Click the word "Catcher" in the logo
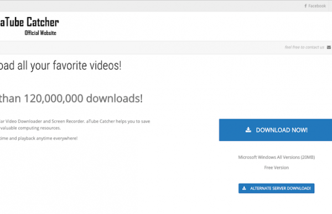This screenshot has height=214, width=332. (43, 22)
